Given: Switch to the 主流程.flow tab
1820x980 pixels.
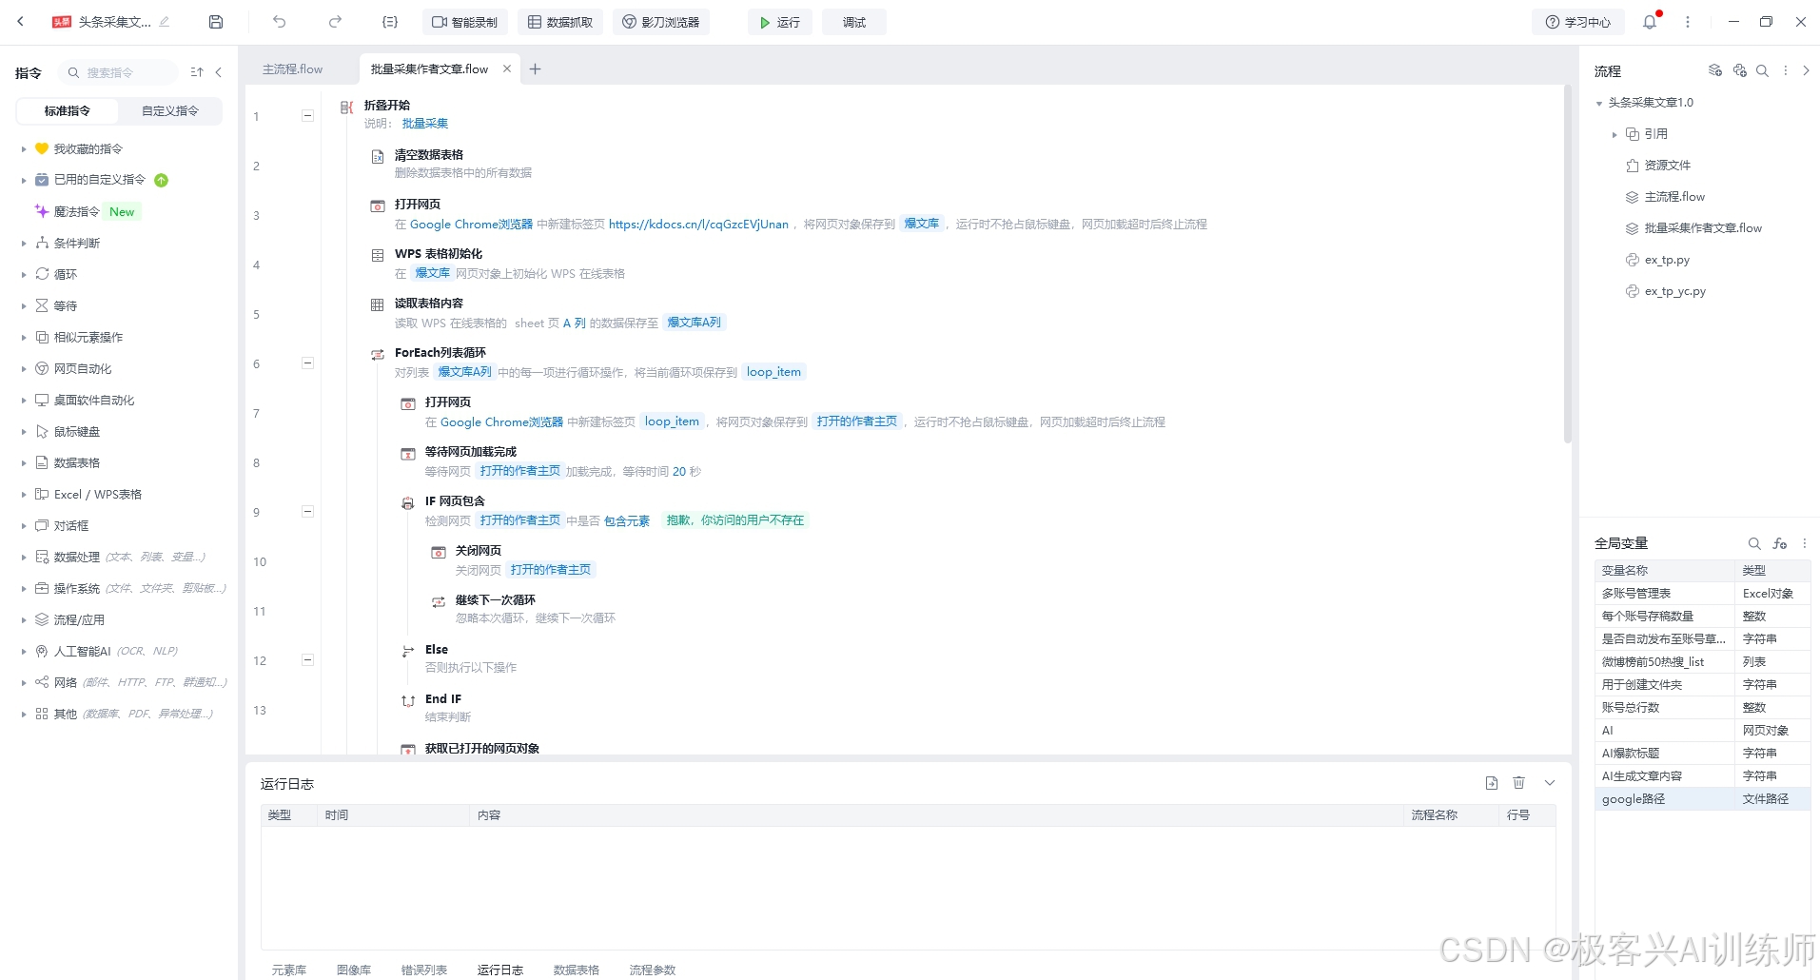Looking at the screenshot, I should pos(292,68).
